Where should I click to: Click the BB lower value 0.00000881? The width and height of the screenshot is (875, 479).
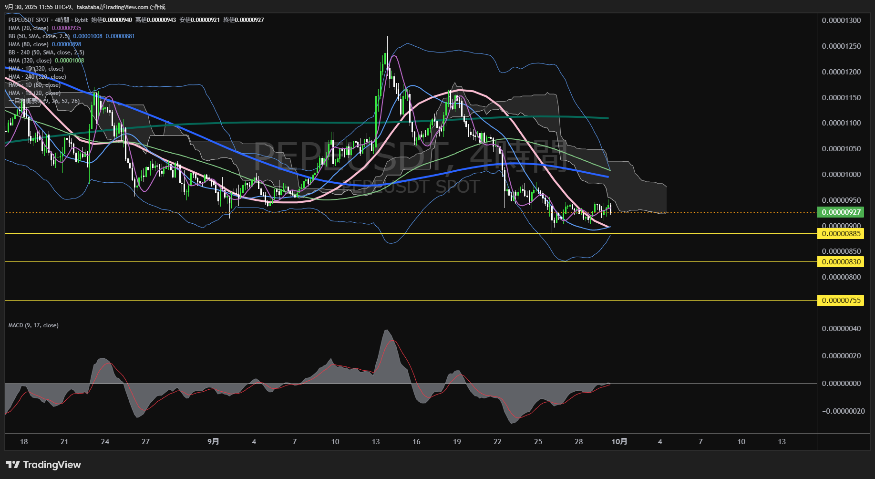pos(120,36)
